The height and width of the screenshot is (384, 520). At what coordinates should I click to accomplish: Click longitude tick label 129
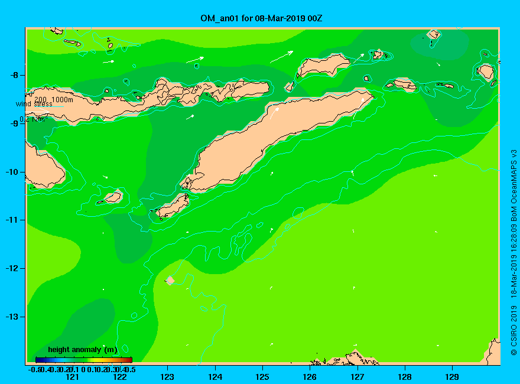[x=452, y=377]
